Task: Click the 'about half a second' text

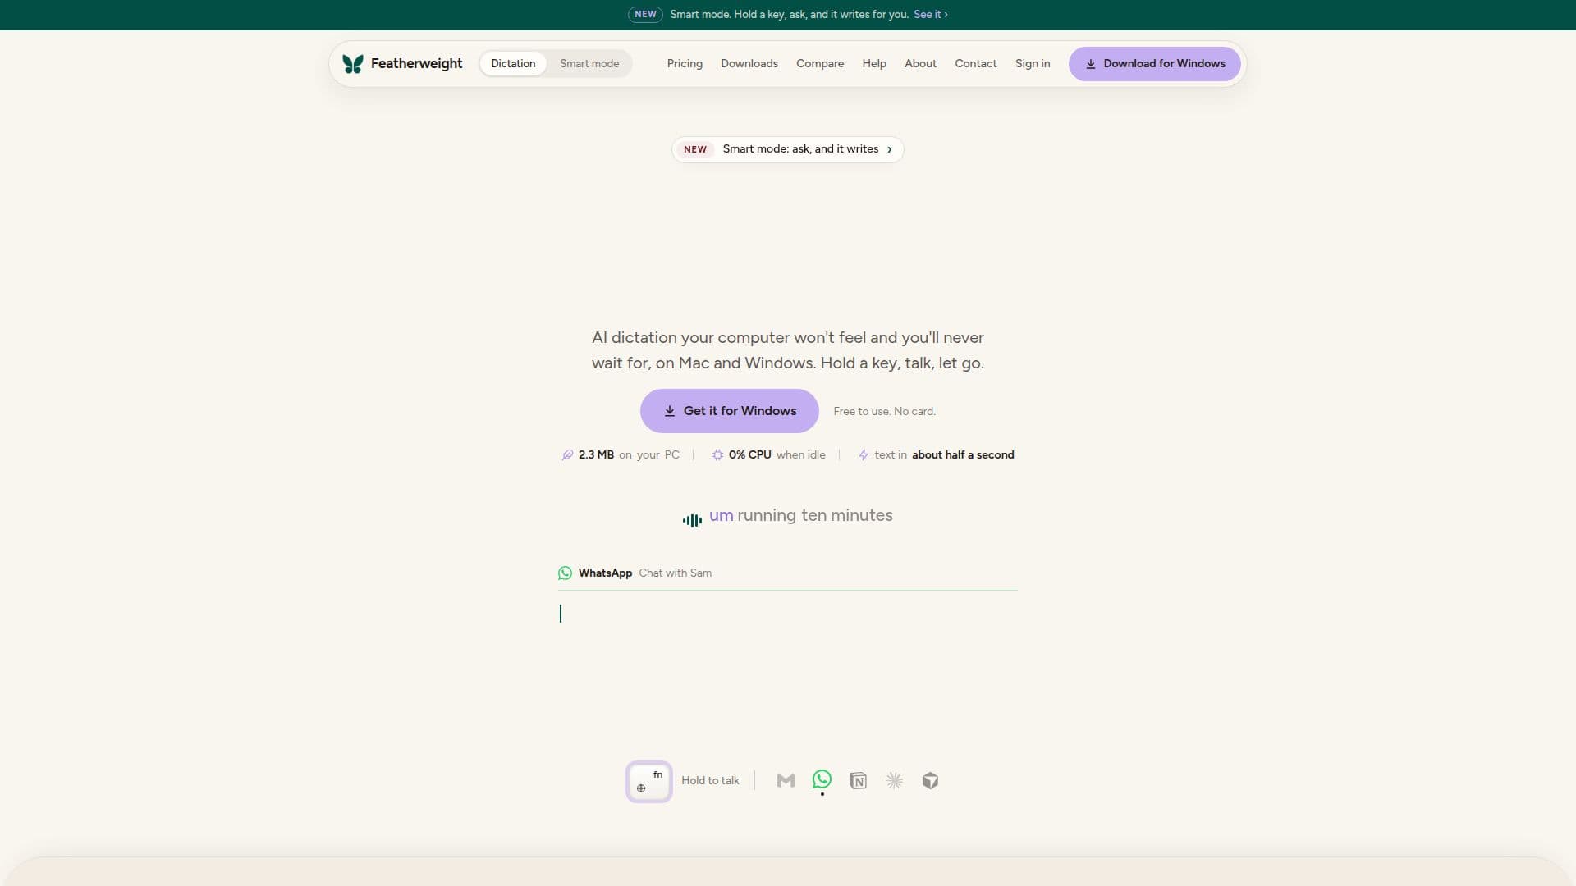Action: pos(963,455)
